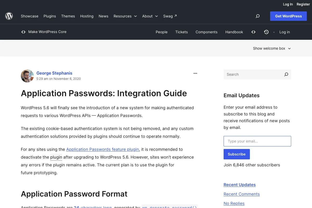Open Application Passwords: Integration Guide title

point(104,93)
